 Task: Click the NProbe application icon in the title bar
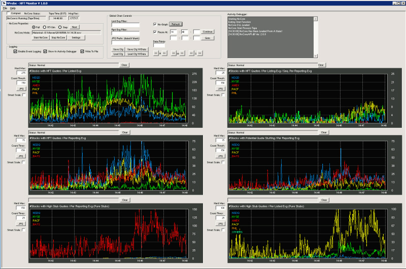(x=4, y=3)
